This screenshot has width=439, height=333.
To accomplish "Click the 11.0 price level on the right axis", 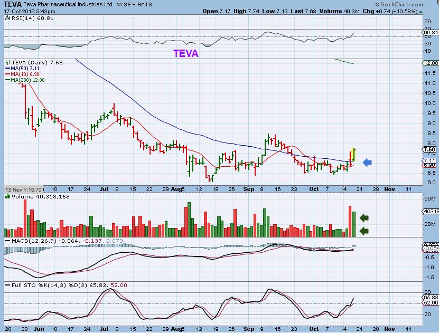I will click(430, 83).
